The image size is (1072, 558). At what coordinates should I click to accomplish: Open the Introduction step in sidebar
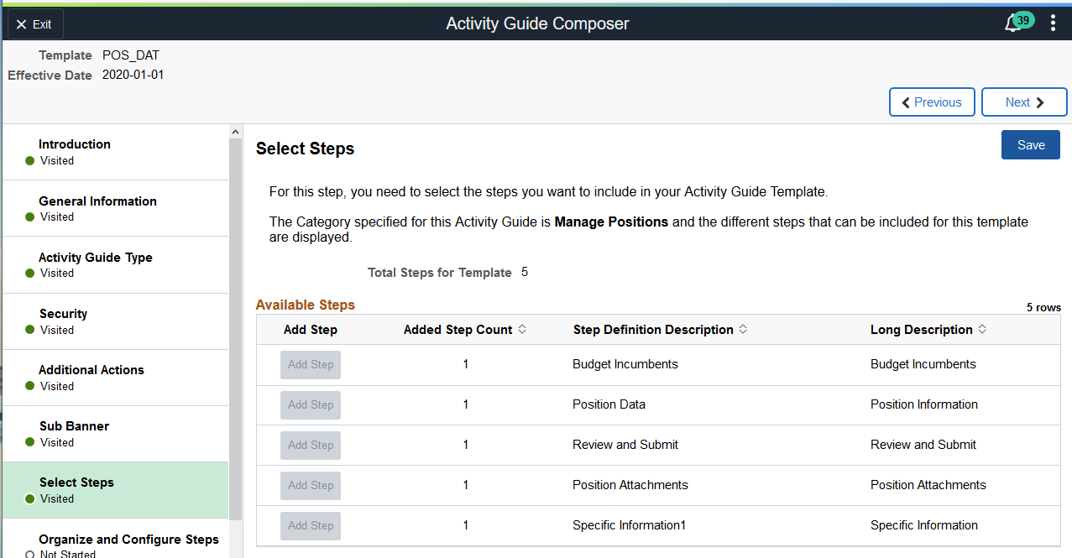click(115, 152)
